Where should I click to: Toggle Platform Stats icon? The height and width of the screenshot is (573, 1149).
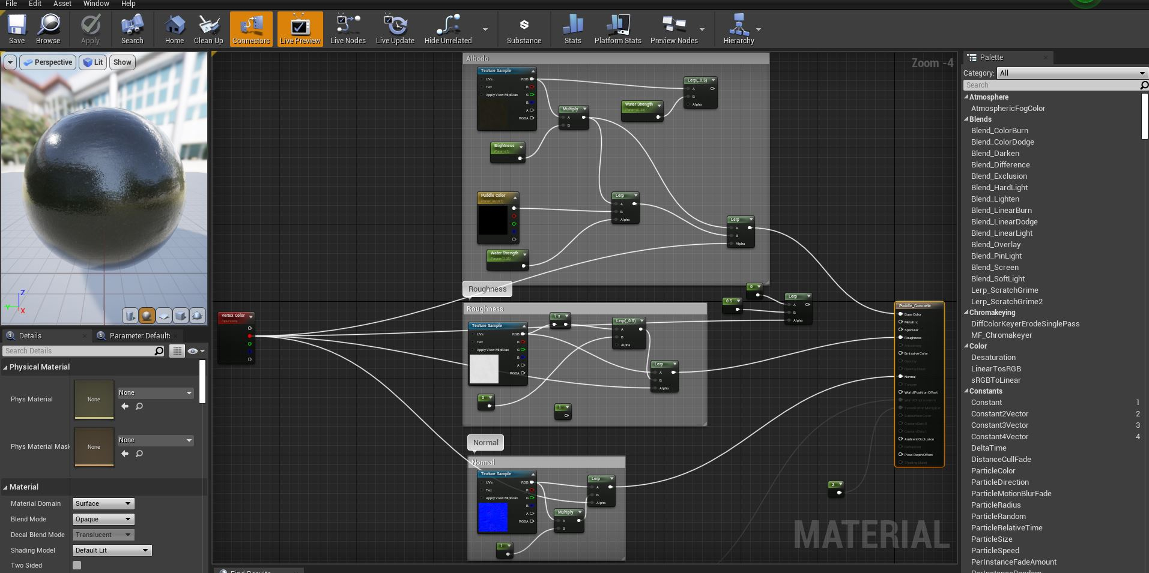click(x=617, y=29)
